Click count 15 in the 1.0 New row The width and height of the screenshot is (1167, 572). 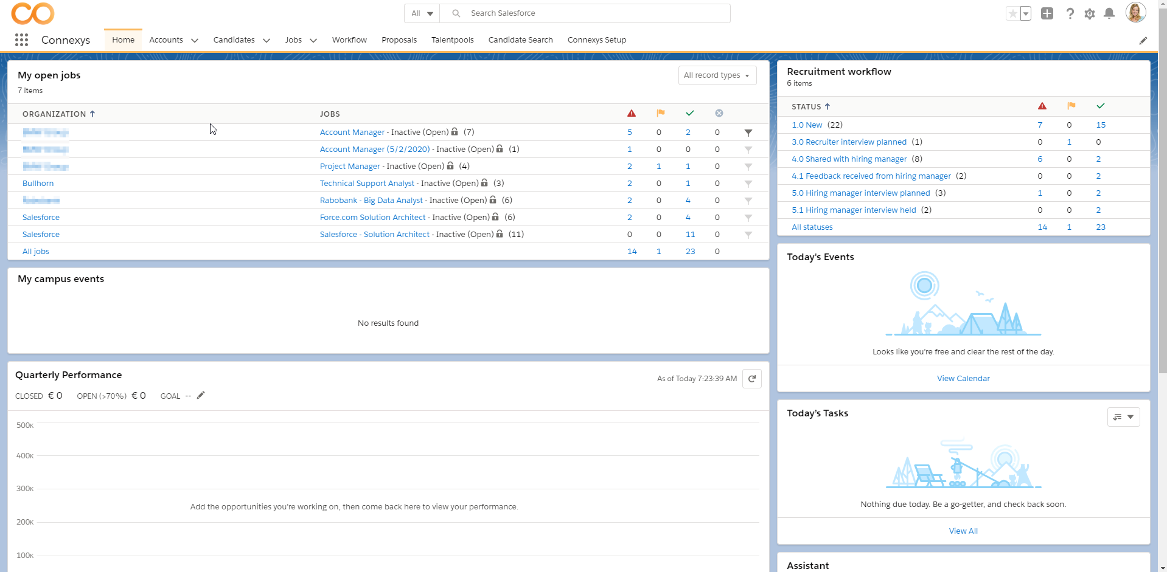[x=1101, y=125]
